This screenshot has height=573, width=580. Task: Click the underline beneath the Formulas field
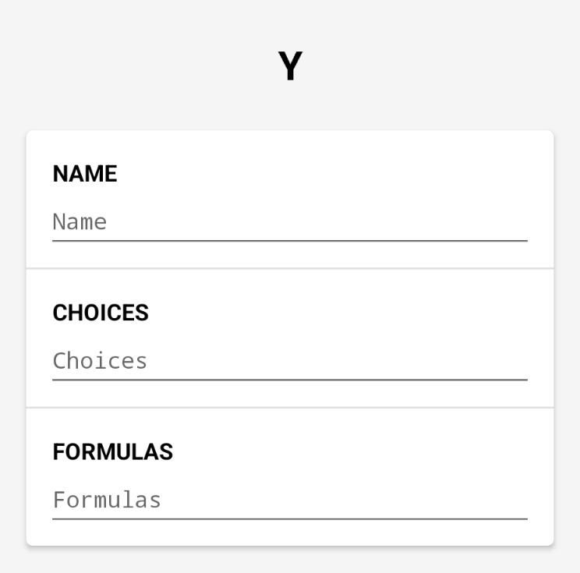click(289, 518)
